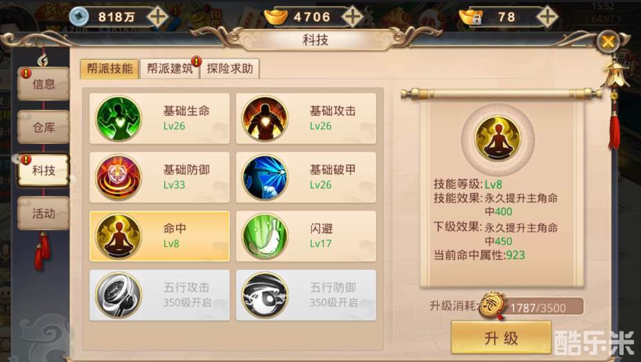641x362 pixels.
Task: Open the 帮派技能 tab
Action: point(109,69)
